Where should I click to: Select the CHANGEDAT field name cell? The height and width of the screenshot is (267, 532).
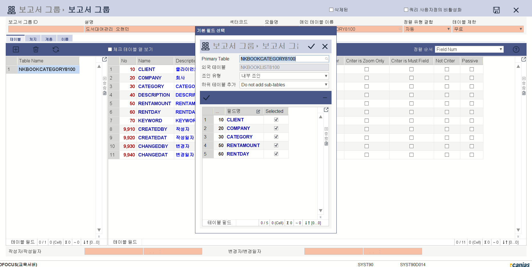(155, 155)
